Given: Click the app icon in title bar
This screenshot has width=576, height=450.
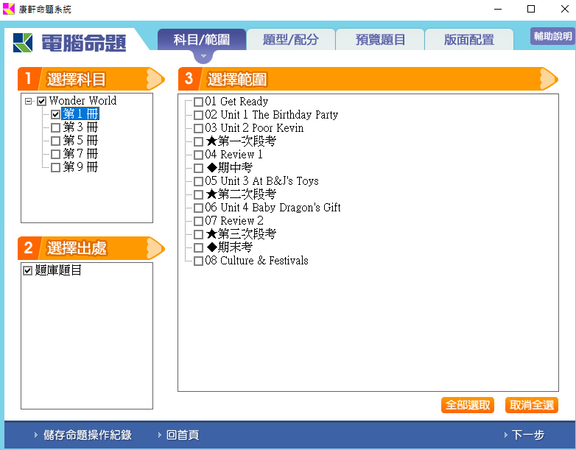Looking at the screenshot, I should pos(9,9).
